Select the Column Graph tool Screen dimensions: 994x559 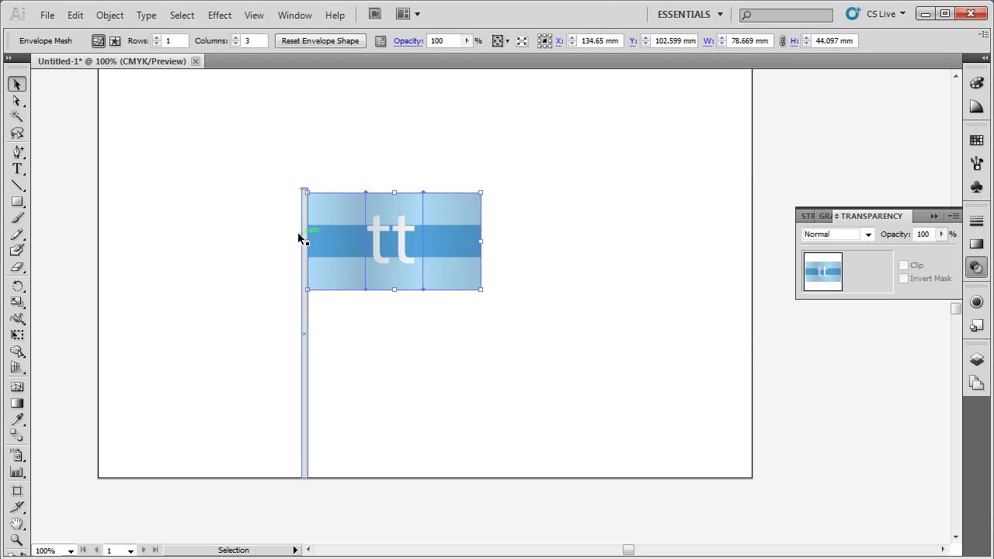[17, 472]
